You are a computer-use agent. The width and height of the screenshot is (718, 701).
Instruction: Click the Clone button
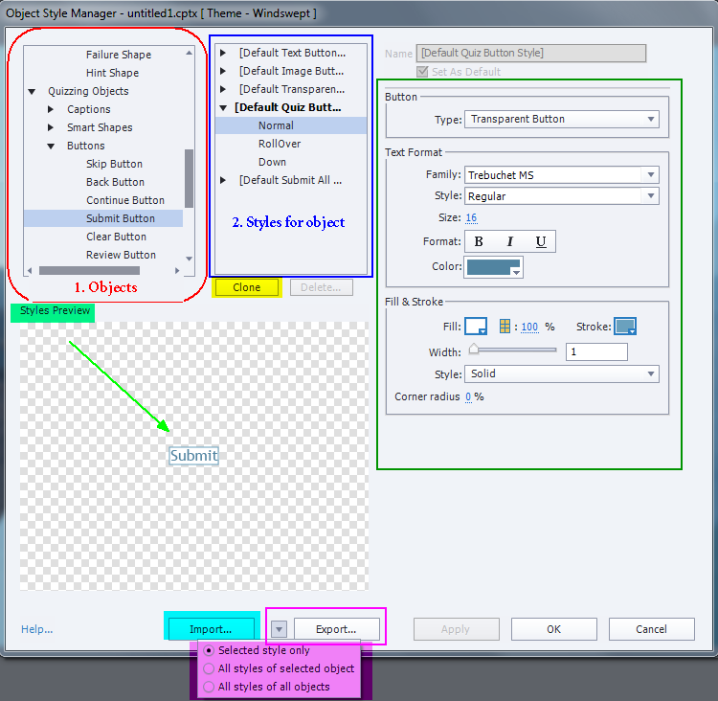click(x=247, y=287)
